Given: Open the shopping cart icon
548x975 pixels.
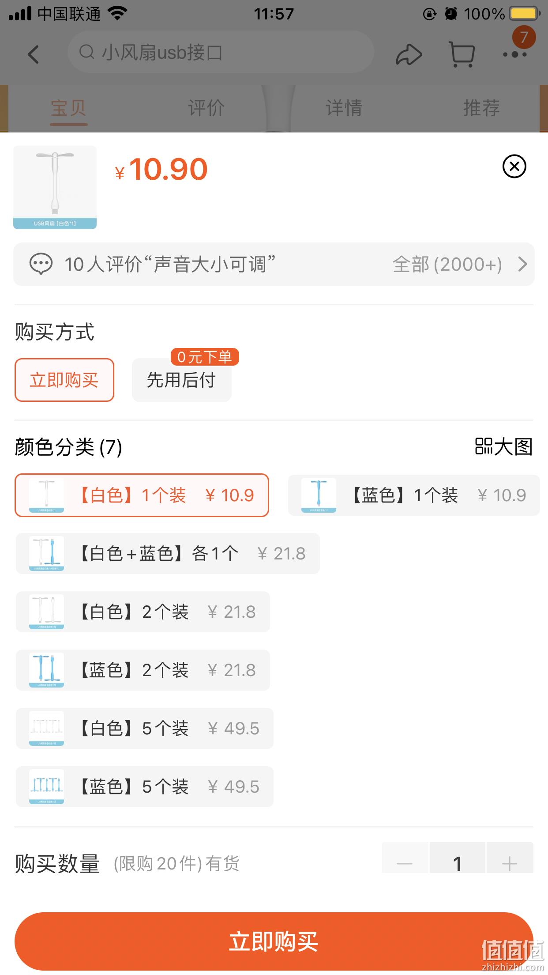Looking at the screenshot, I should [x=462, y=54].
